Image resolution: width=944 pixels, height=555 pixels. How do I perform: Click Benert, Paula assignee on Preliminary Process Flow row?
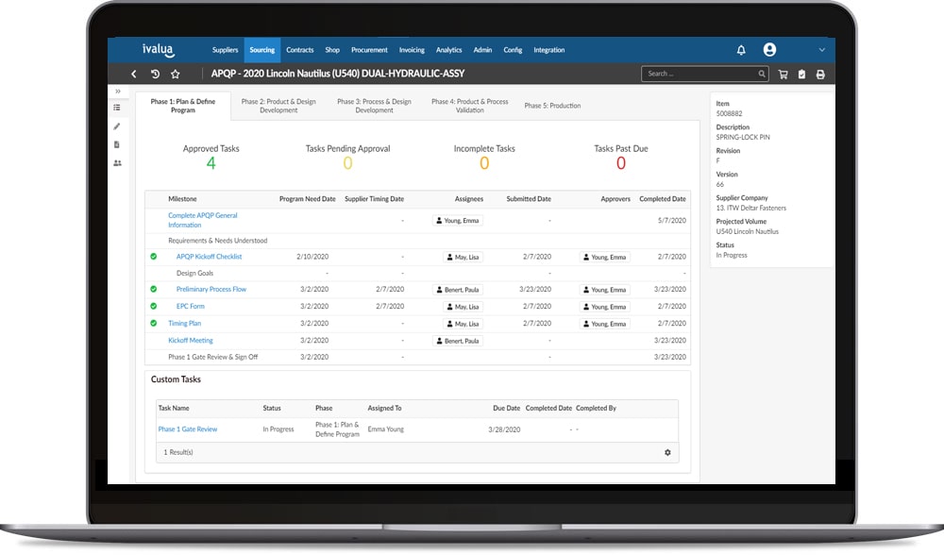pos(458,290)
